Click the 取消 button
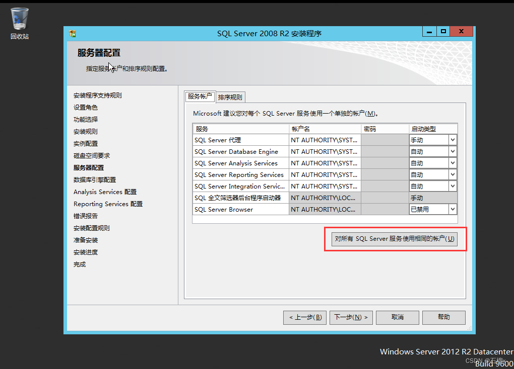 (x=397, y=317)
